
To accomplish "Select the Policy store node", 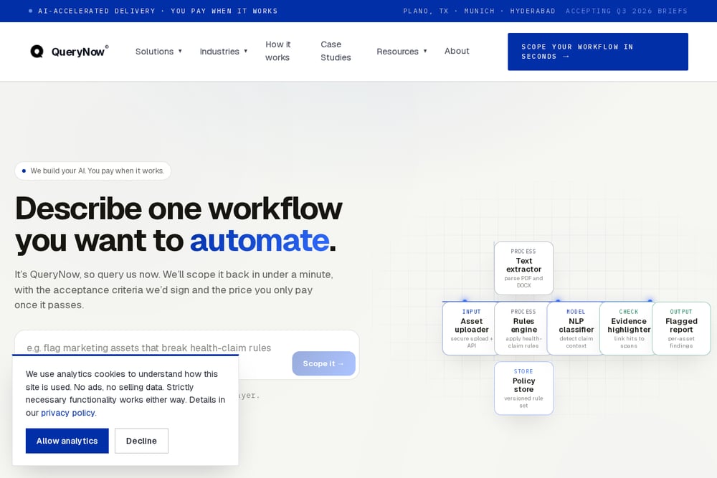I will (523, 388).
